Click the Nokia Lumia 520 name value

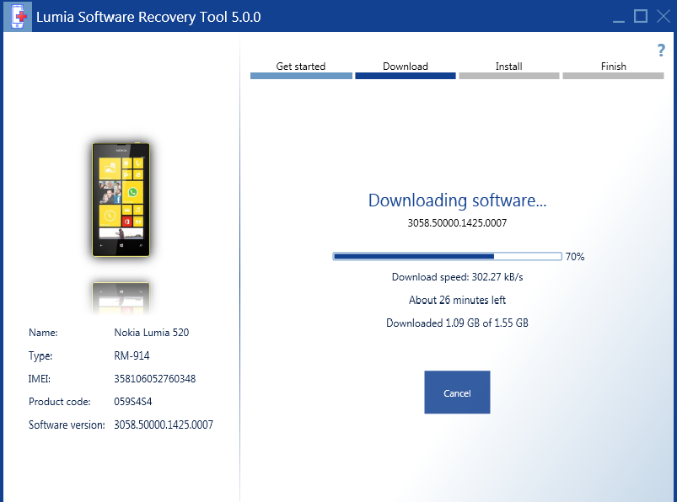(152, 333)
